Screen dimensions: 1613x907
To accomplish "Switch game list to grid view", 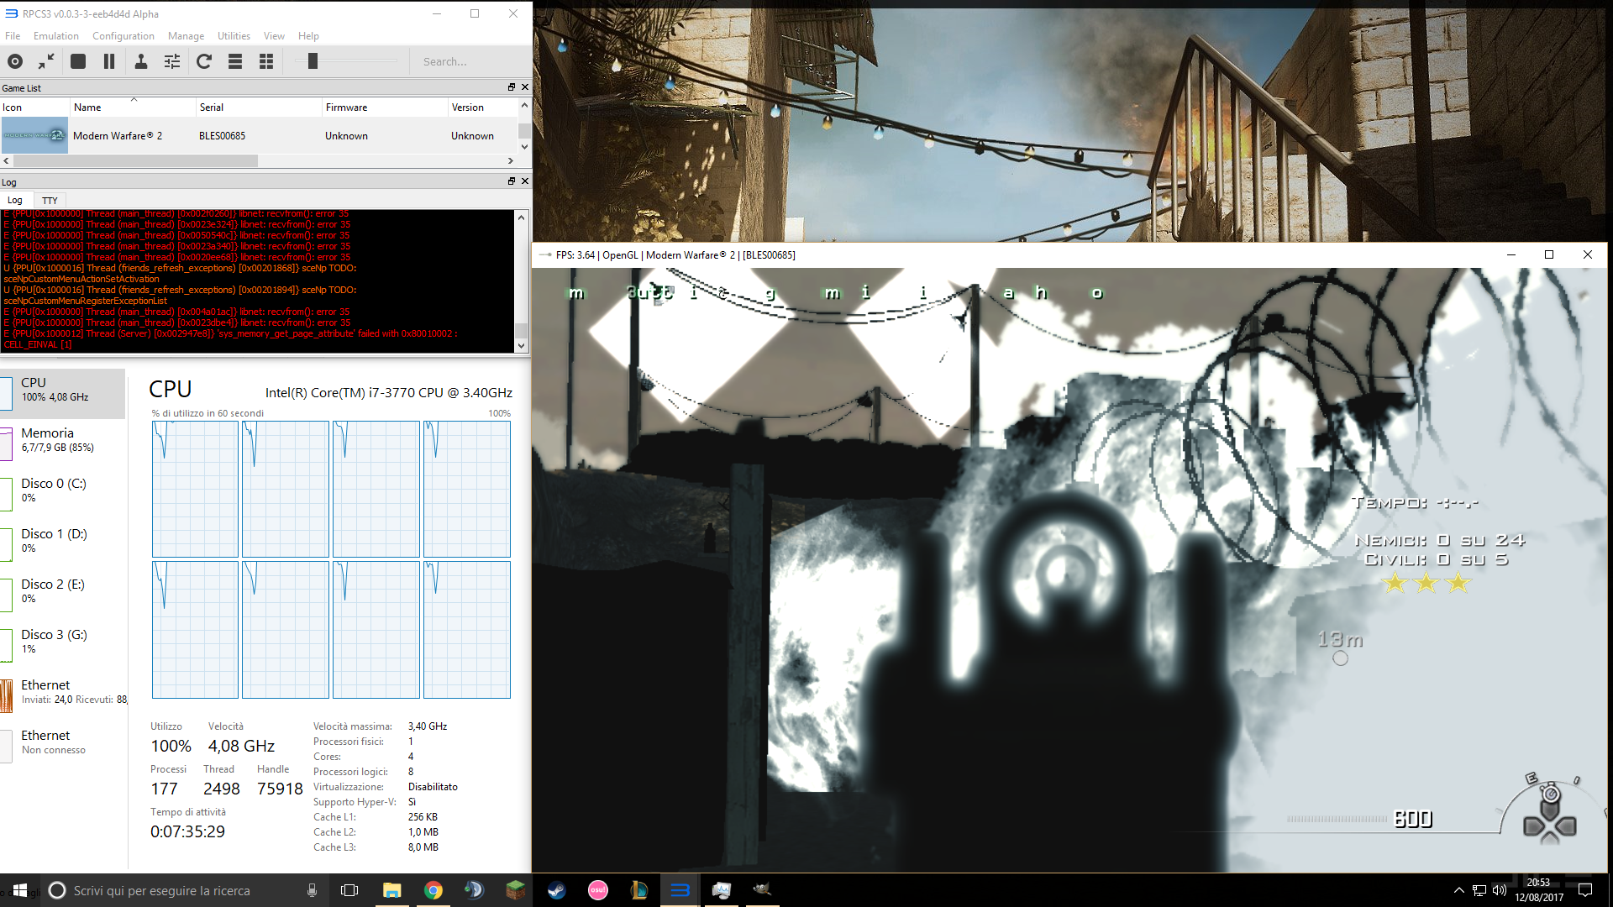I will point(266,61).
